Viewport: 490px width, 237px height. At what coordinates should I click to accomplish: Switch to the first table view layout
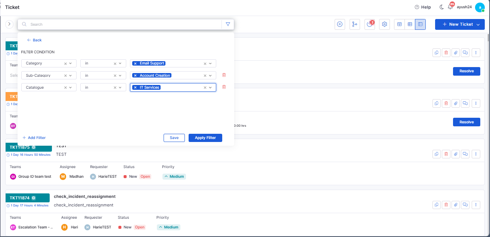(400, 24)
